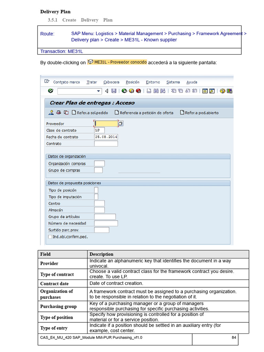Click the Número de necesidad field

click(x=106, y=223)
